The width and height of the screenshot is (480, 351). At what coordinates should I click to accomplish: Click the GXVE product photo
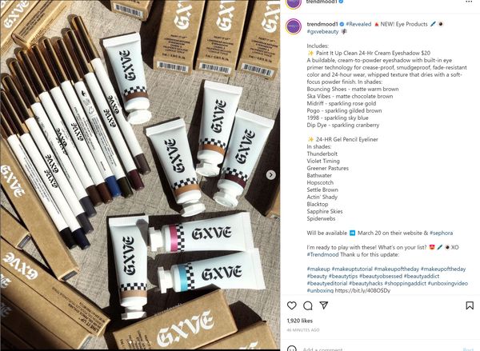(x=140, y=175)
